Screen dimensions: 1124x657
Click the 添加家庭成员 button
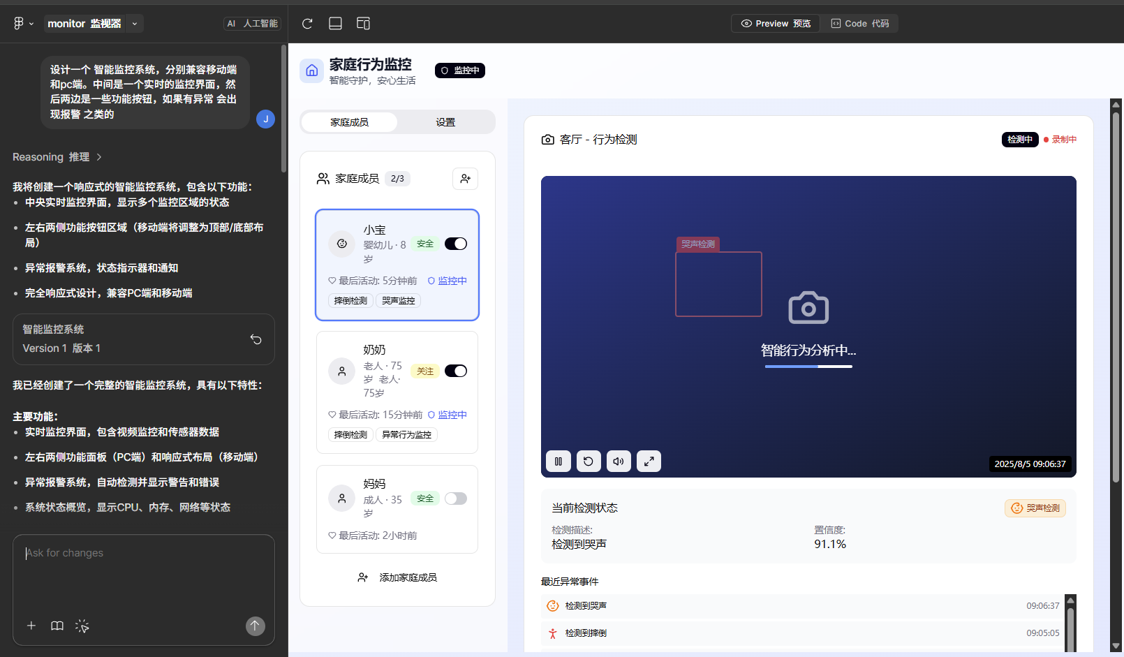(x=397, y=577)
